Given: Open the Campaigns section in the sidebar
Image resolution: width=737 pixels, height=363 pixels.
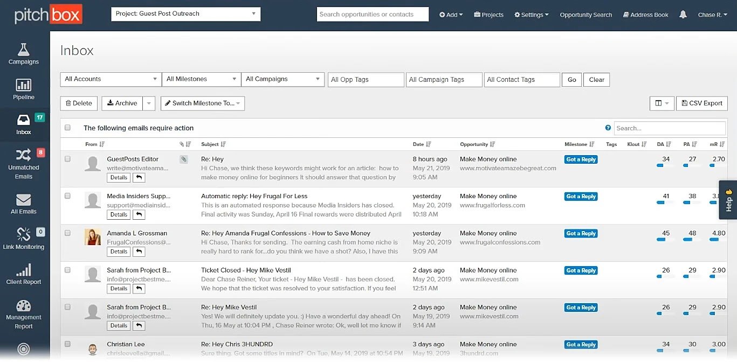Looking at the screenshot, I should 23,53.
